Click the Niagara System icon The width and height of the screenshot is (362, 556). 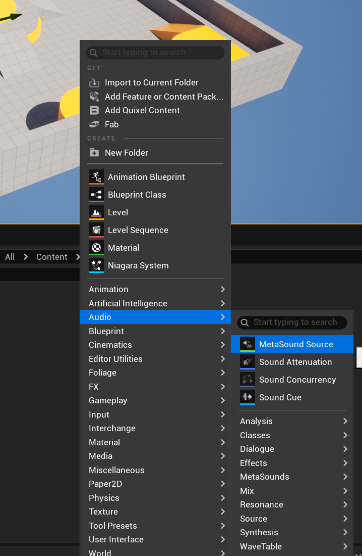point(96,265)
